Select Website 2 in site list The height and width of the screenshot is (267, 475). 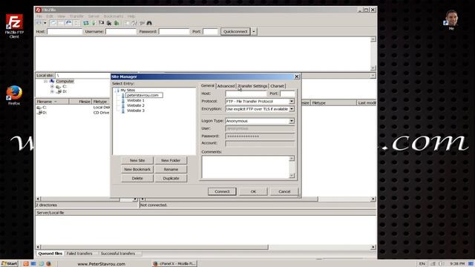click(x=135, y=105)
